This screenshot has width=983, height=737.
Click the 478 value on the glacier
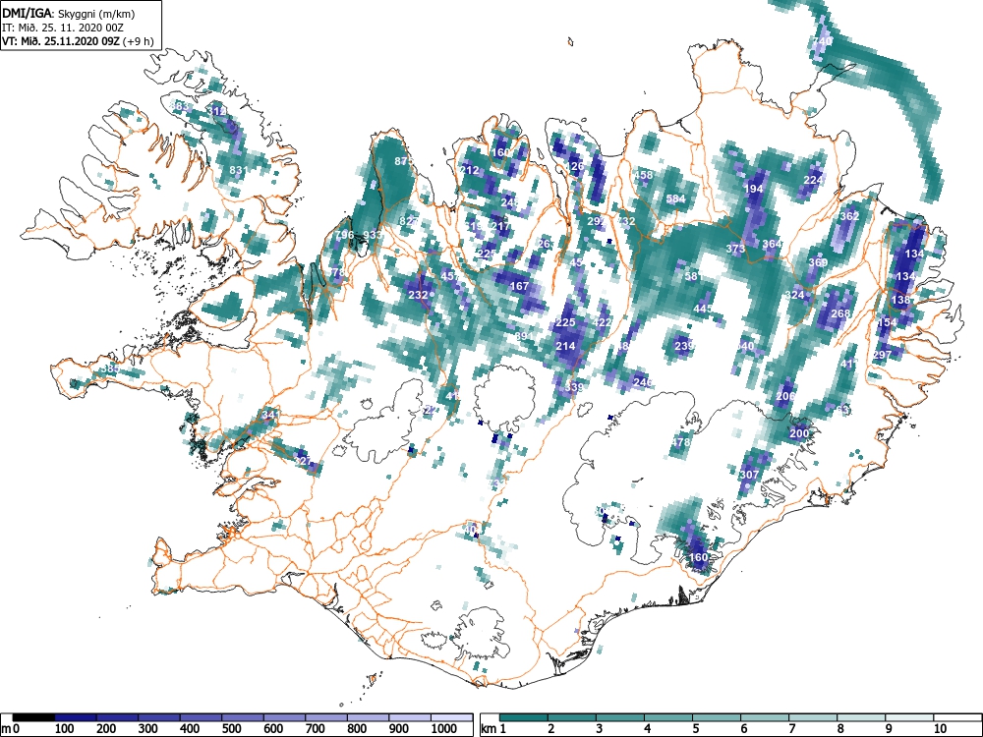click(681, 442)
